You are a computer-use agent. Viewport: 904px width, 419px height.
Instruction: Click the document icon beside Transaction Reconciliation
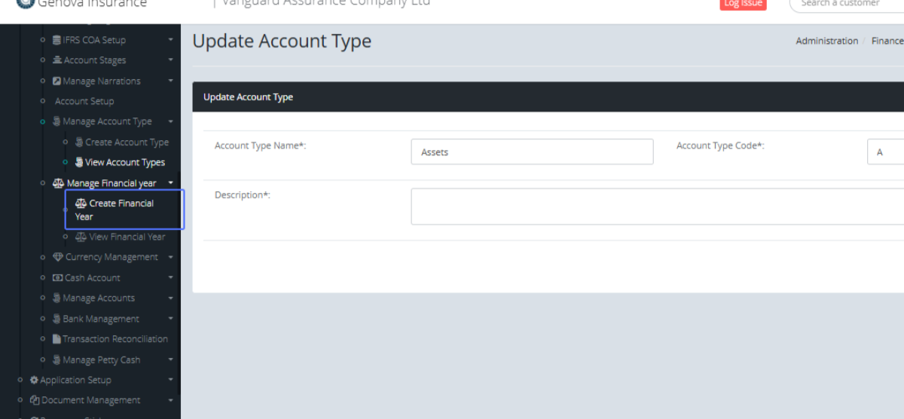click(56, 339)
